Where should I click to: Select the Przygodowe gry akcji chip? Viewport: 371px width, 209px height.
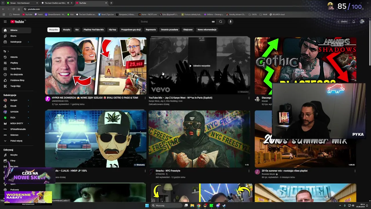click(131, 30)
